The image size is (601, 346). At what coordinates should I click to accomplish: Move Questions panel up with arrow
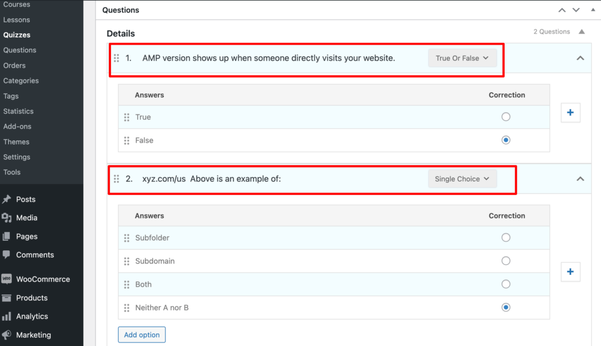[x=562, y=10]
